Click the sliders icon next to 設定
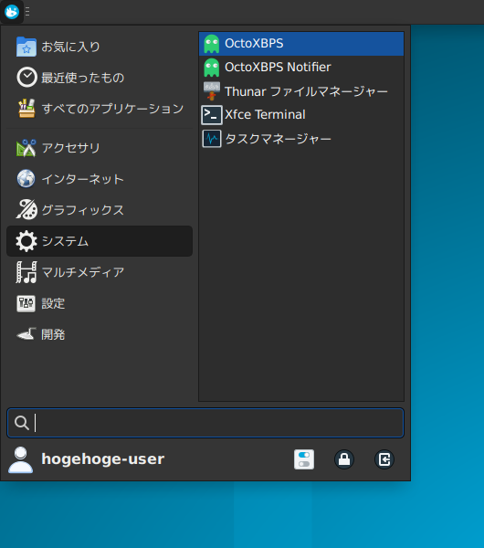Image resolution: width=484 pixels, height=548 pixels. (26, 303)
